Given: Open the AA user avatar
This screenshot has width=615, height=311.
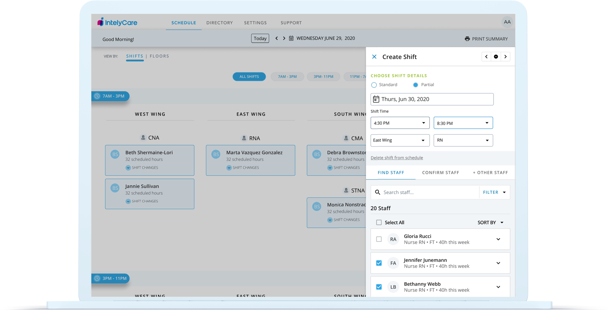Looking at the screenshot, I should coord(507,22).
